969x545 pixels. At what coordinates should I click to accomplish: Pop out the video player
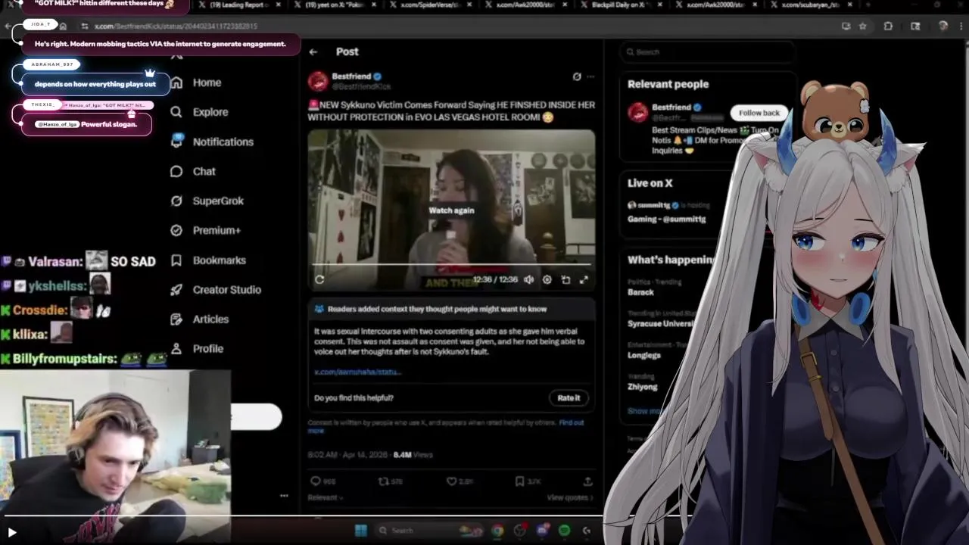click(566, 279)
